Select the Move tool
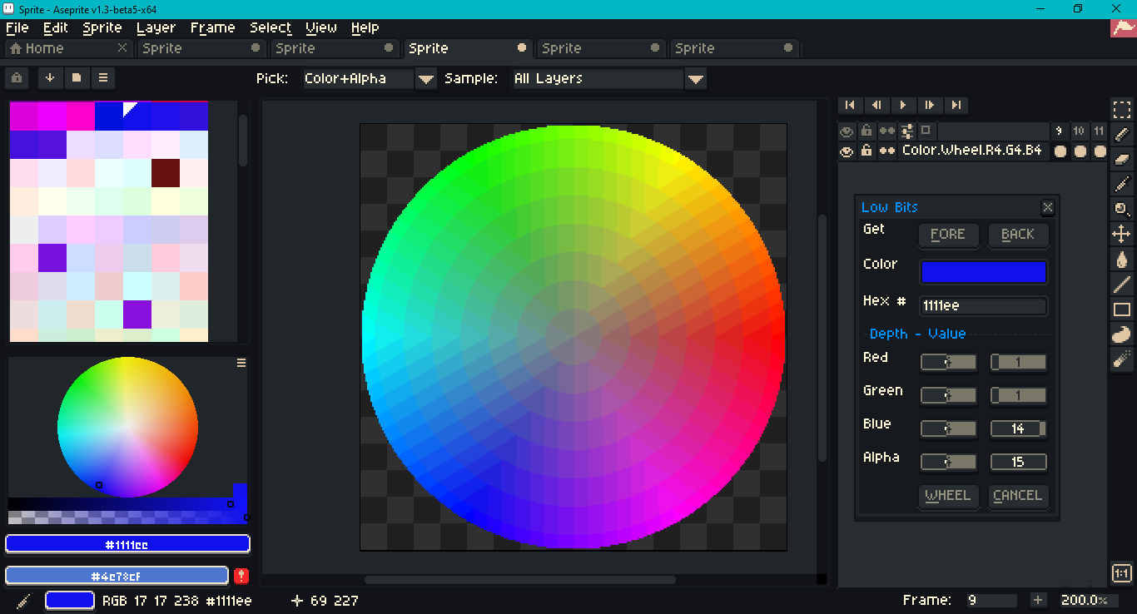Screen dimensions: 1137x614 pos(1121,235)
